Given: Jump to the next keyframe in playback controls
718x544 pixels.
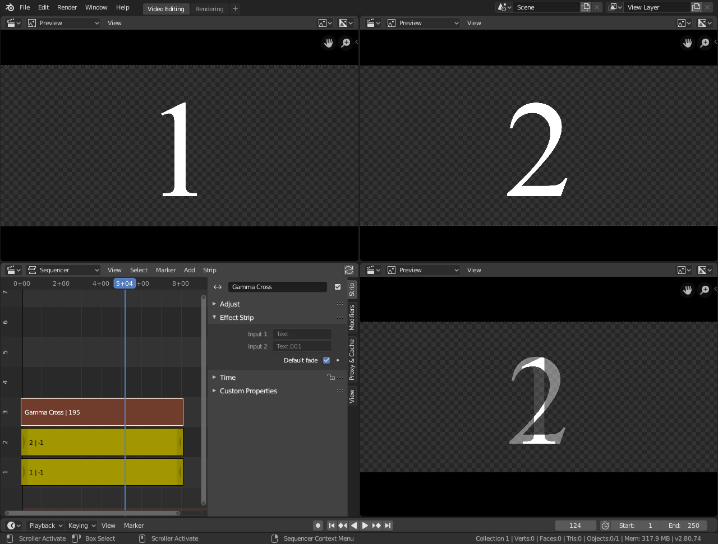Looking at the screenshot, I should pyautogui.click(x=376, y=525).
